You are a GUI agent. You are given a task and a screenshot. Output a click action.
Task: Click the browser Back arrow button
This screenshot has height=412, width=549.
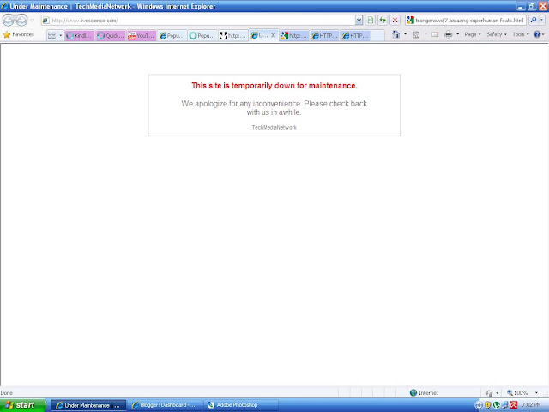point(8,21)
